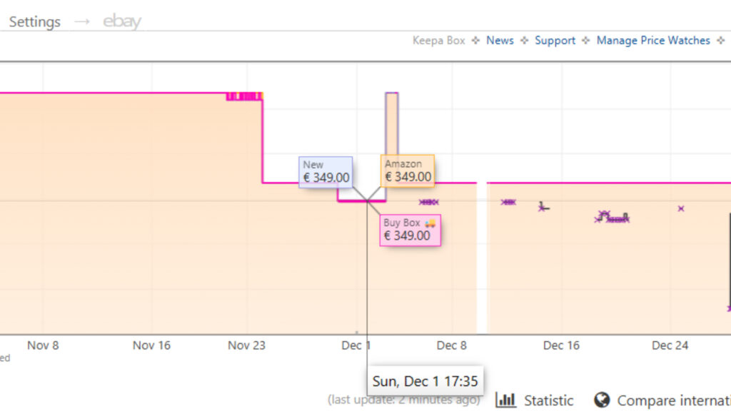Image resolution: width=731 pixels, height=411 pixels.
Task: Click the delivery truck icon in Buy Box tooltip
Action: point(430,223)
